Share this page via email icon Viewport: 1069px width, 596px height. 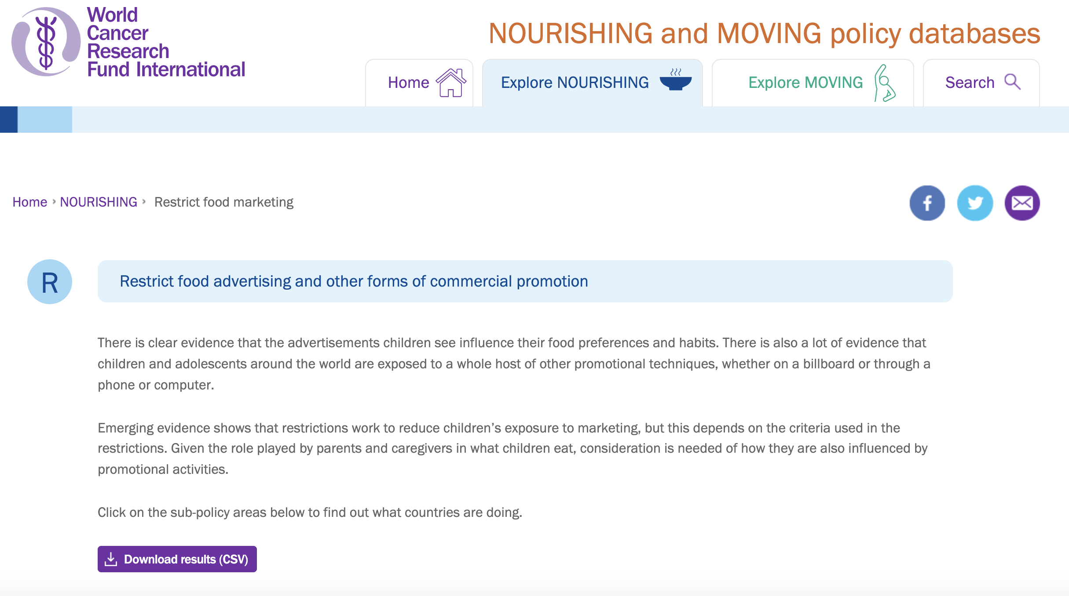tap(1022, 203)
